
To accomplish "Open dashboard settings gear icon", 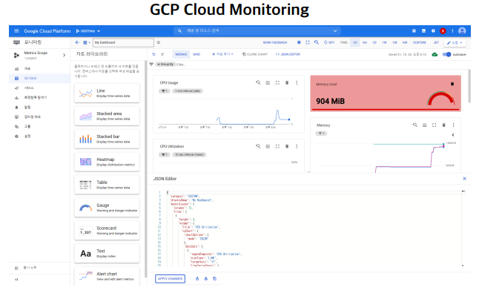I will [299, 42].
